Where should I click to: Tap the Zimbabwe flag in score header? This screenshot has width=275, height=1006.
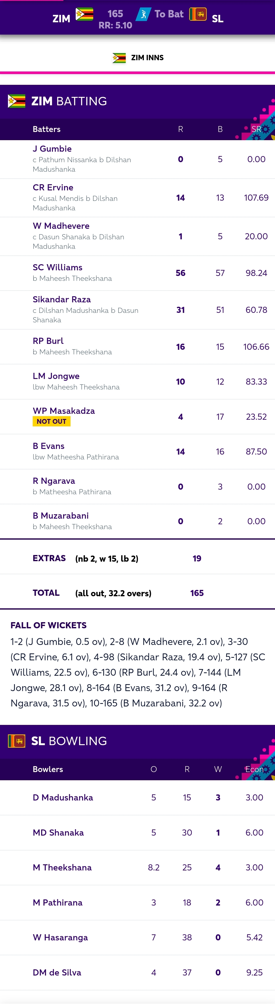pyautogui.click(x=84, y=14)
